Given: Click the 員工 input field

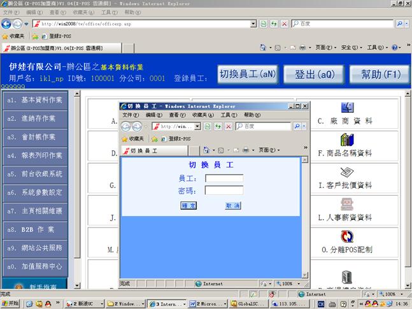Looking at the screenshot, I should (224, 178).
